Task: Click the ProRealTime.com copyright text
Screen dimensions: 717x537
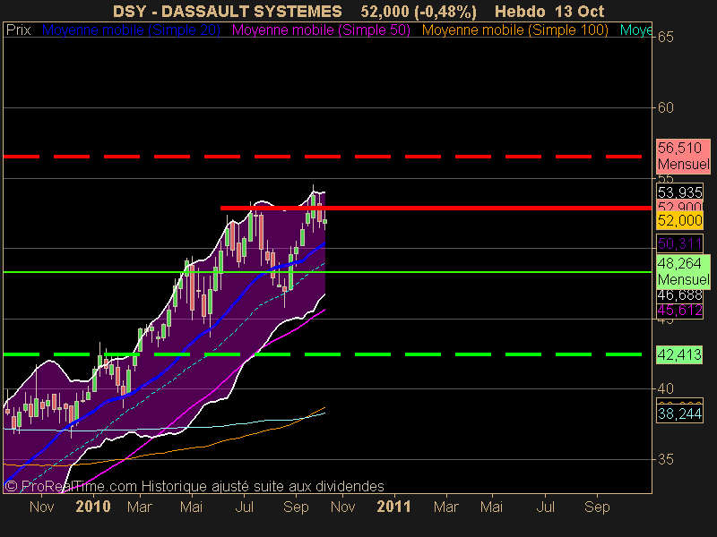Action: [x=194, y=486]
